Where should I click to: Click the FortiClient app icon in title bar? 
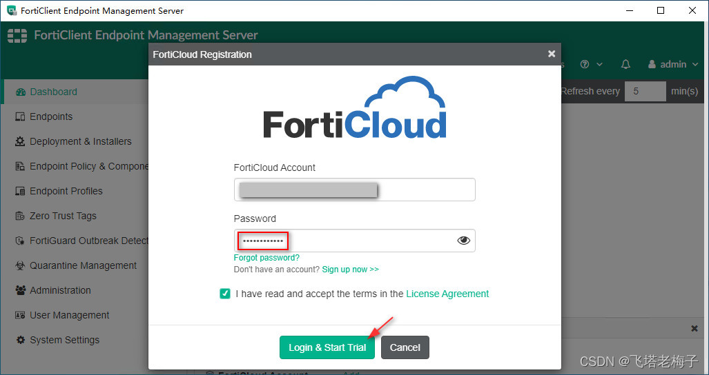click(x=11, y=11)
